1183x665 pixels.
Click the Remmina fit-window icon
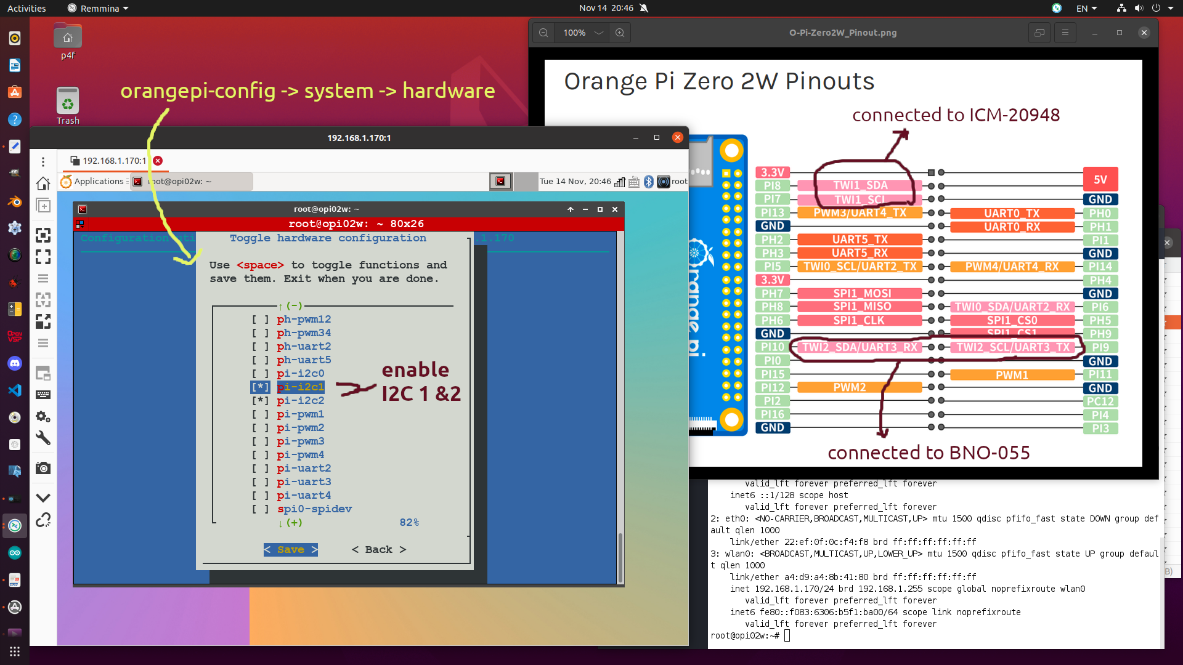click(43, 235)
